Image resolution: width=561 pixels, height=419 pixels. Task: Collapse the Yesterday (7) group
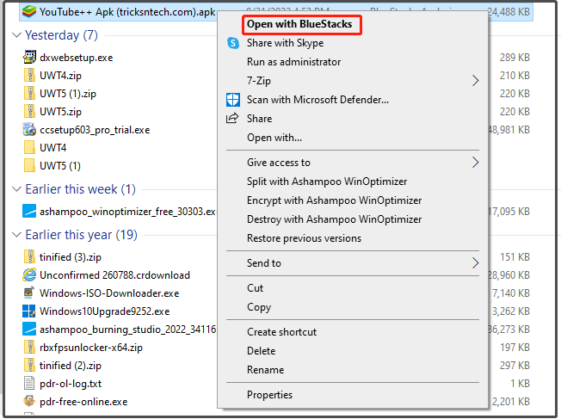pyautogui.click(x=16, y=35)
